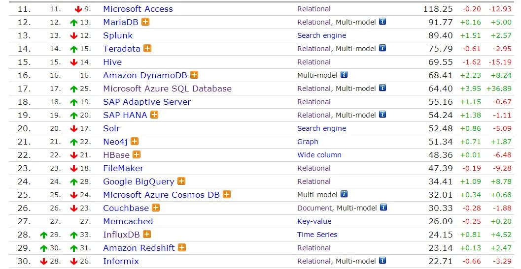The width and height of the screenshot is (521, 269).
Task: Click Relational in the MariaDB row
Action: [x=314, y=22]
